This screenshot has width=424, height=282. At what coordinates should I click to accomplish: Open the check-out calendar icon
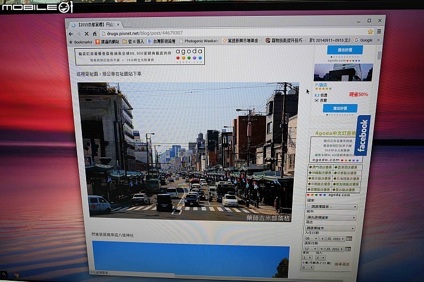tap(348, 249)
